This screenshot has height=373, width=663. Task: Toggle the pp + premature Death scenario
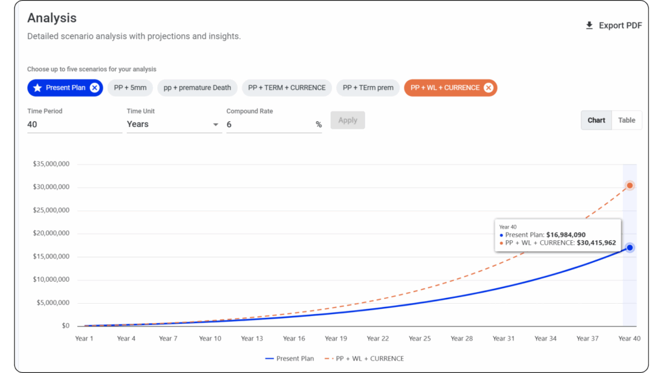pyautogui.click(x=197, y=88)
